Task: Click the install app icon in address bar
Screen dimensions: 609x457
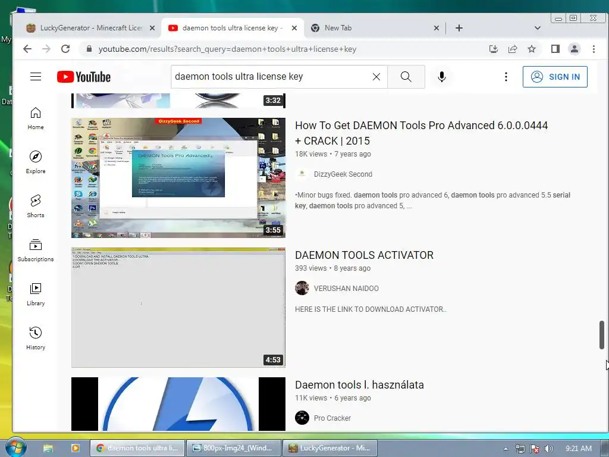Action: click(494, 49)
